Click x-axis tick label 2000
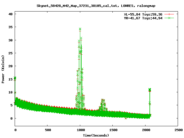The width and height of the screenshot is (184, 138). click(x=146, y=130)
